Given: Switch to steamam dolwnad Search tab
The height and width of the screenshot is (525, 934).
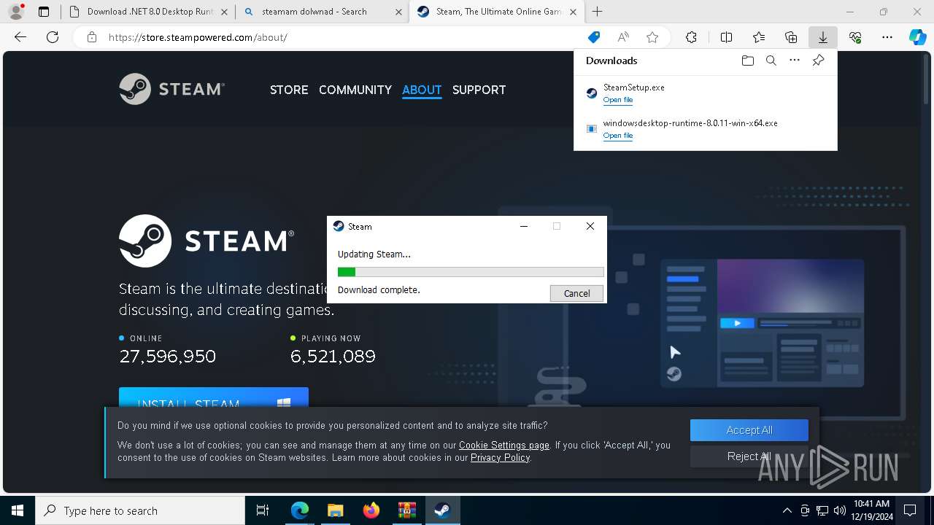Looking at the screenshot, I should (323, 12).
